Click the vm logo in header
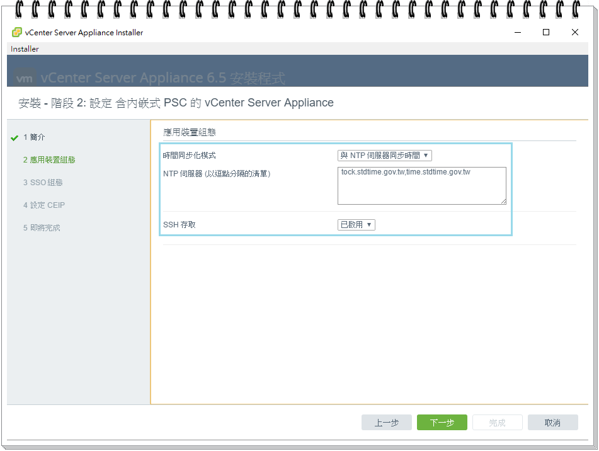599x451 pixels. (25, 78)
